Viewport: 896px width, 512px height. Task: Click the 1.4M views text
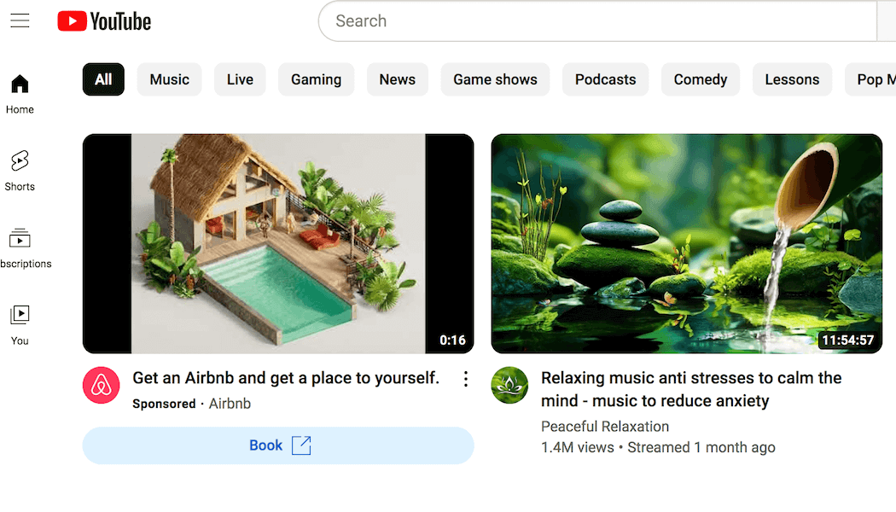click(x=577, y=447)
